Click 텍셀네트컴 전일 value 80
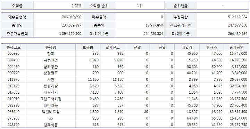 [146, 112]
